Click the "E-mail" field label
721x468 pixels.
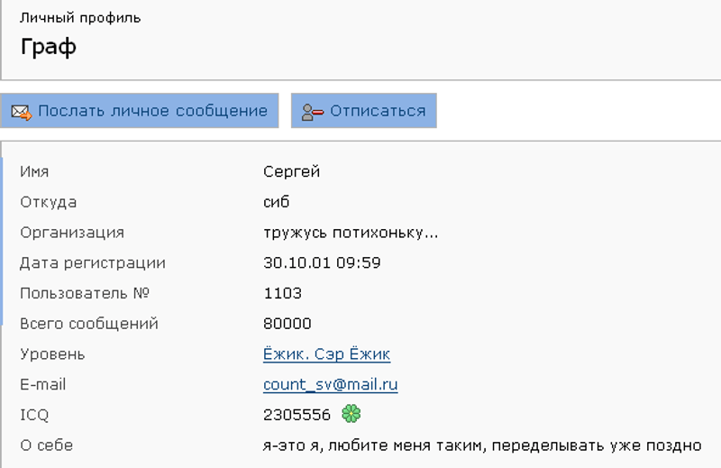[43, 385]
